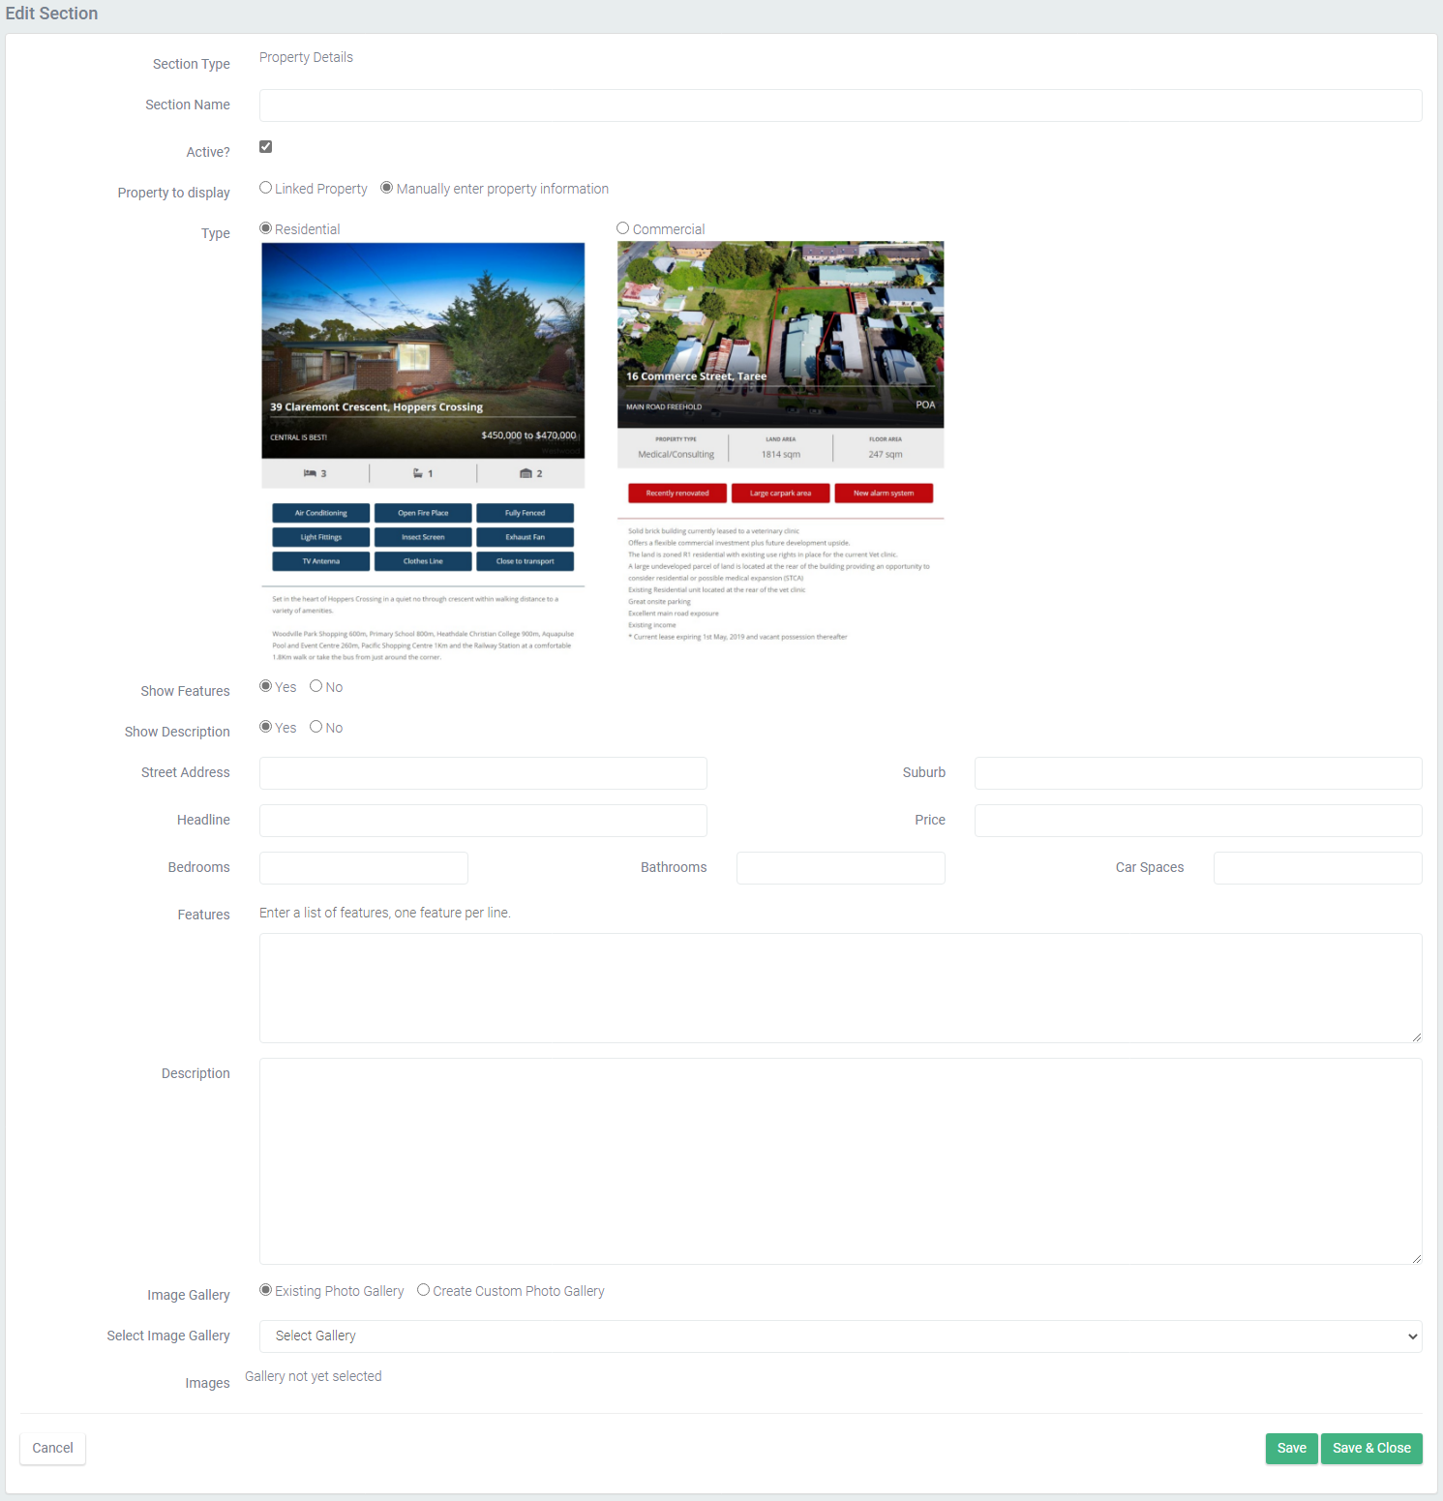
Task: Click into the Street Address field
Action: [483, 773]
